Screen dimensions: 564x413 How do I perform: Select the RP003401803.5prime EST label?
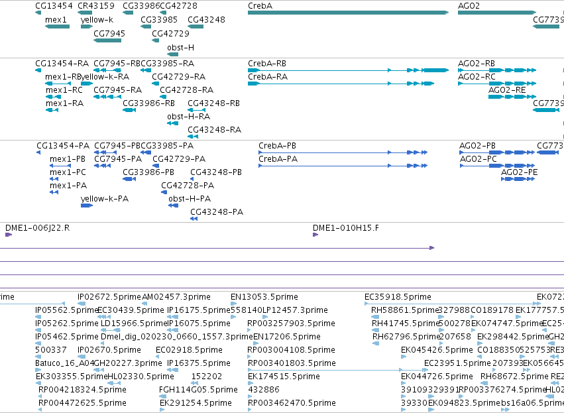tap(292, 363)
